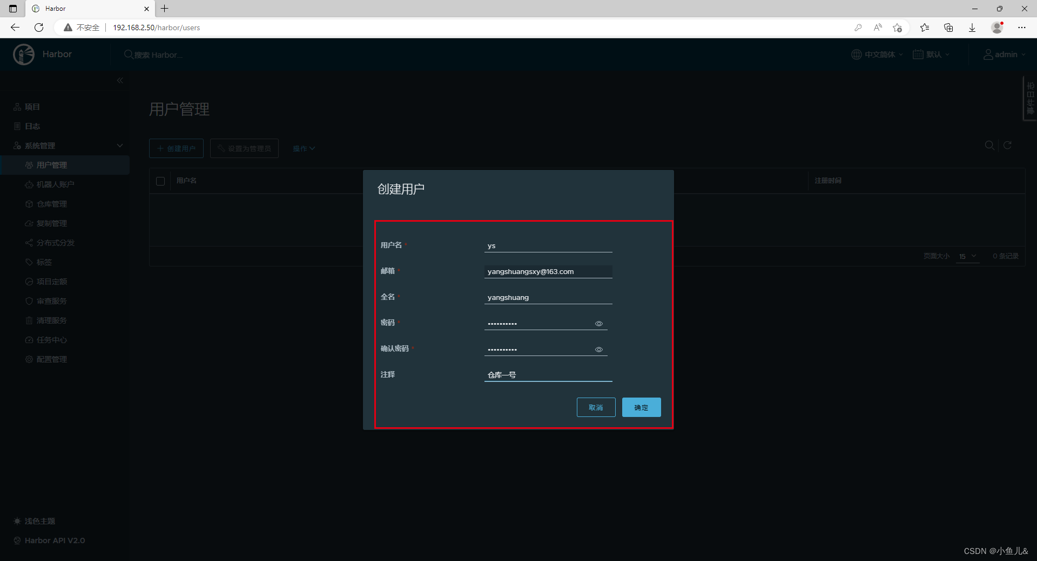The height and width of the screenshot is (561, 1037).
Task: Click the browser refresh icon
Action: 39,28
